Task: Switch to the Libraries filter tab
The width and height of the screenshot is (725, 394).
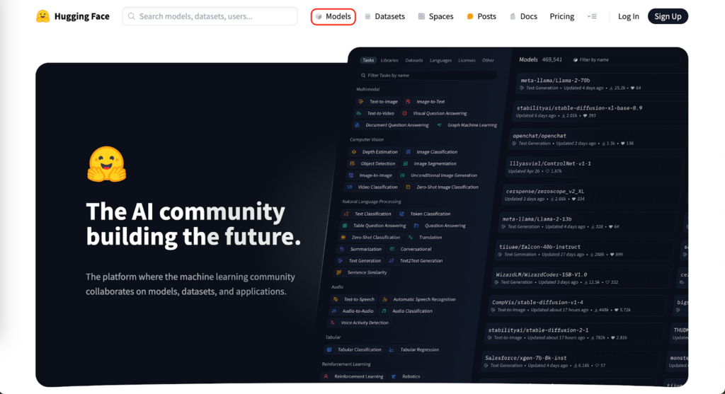Action: click(389, 61)
